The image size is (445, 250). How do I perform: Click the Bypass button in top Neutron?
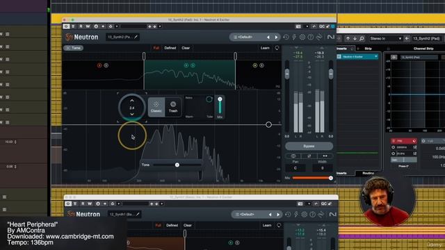tap(309, 147)
